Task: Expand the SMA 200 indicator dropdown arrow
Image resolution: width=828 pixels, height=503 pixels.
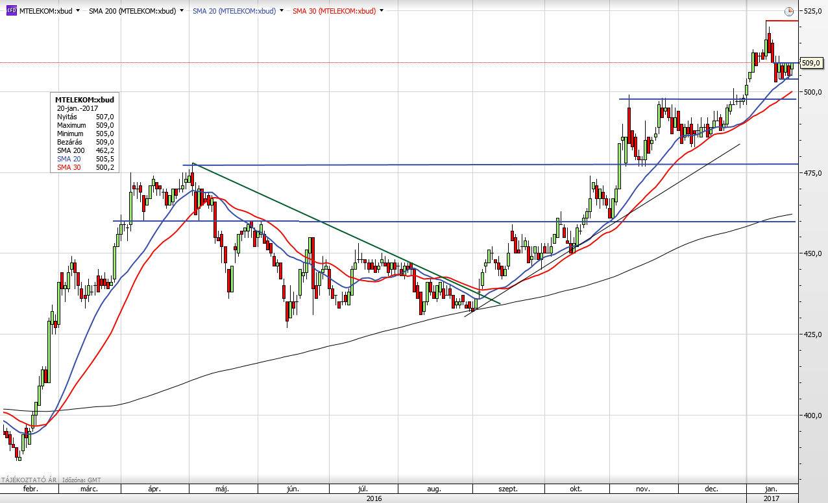Action: tap(181, 11)
